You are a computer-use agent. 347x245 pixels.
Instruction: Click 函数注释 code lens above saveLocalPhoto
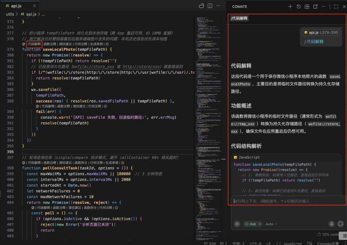pyautogui.click(x=50, y=44)
